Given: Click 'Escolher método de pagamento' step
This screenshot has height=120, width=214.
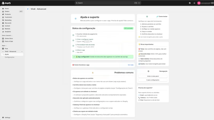Looking at the screenshot, I should click(x=87, y=34).
